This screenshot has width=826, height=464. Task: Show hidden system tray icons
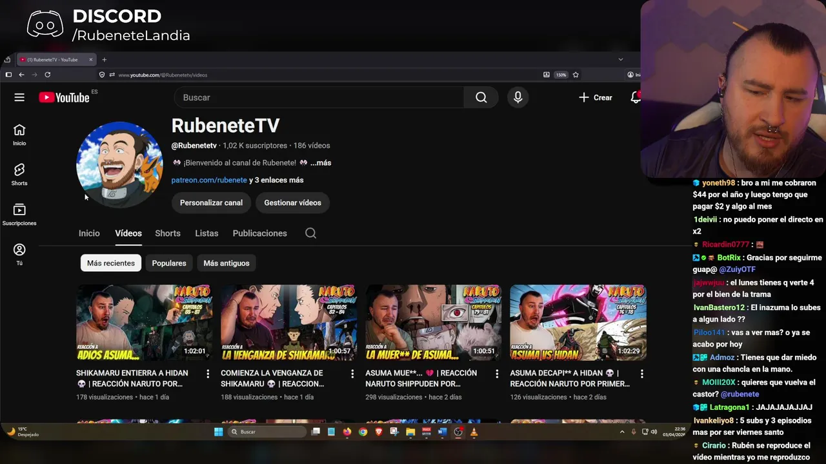[622, 432]
